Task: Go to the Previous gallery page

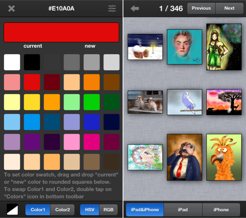Action: pos(201,8)
